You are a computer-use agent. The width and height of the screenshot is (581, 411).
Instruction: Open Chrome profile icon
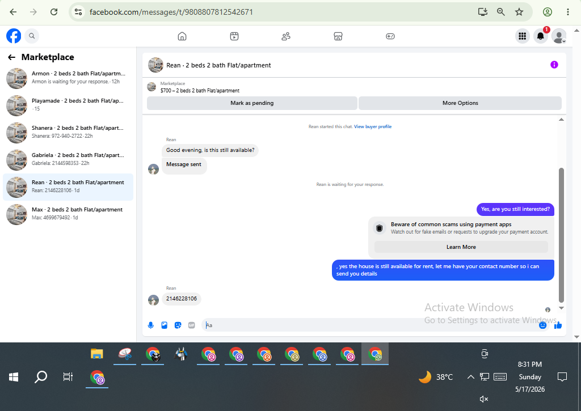point(548,12)
